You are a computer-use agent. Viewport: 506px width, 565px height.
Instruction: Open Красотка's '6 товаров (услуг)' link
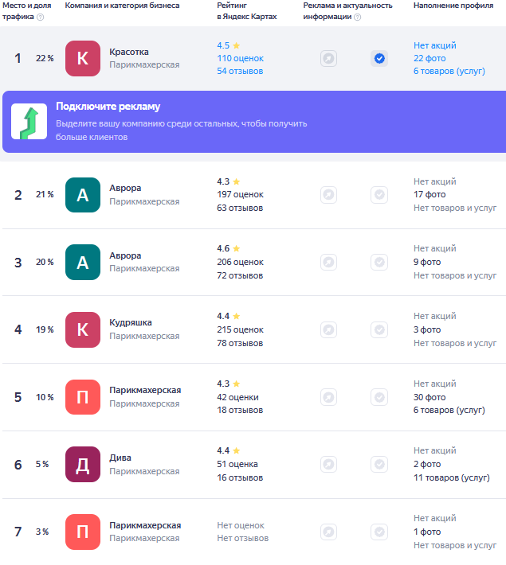449,72
